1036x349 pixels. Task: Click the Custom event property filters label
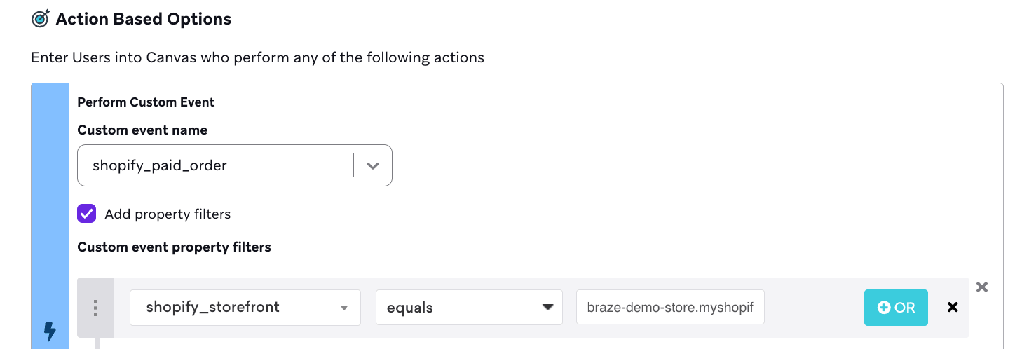pos(174,247)
